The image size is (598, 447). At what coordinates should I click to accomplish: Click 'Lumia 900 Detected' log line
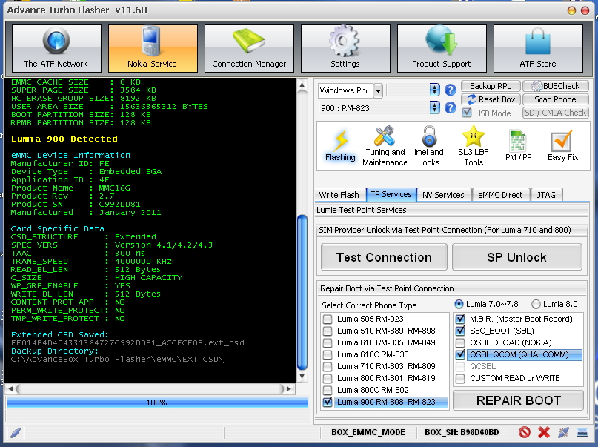[64, 139]
